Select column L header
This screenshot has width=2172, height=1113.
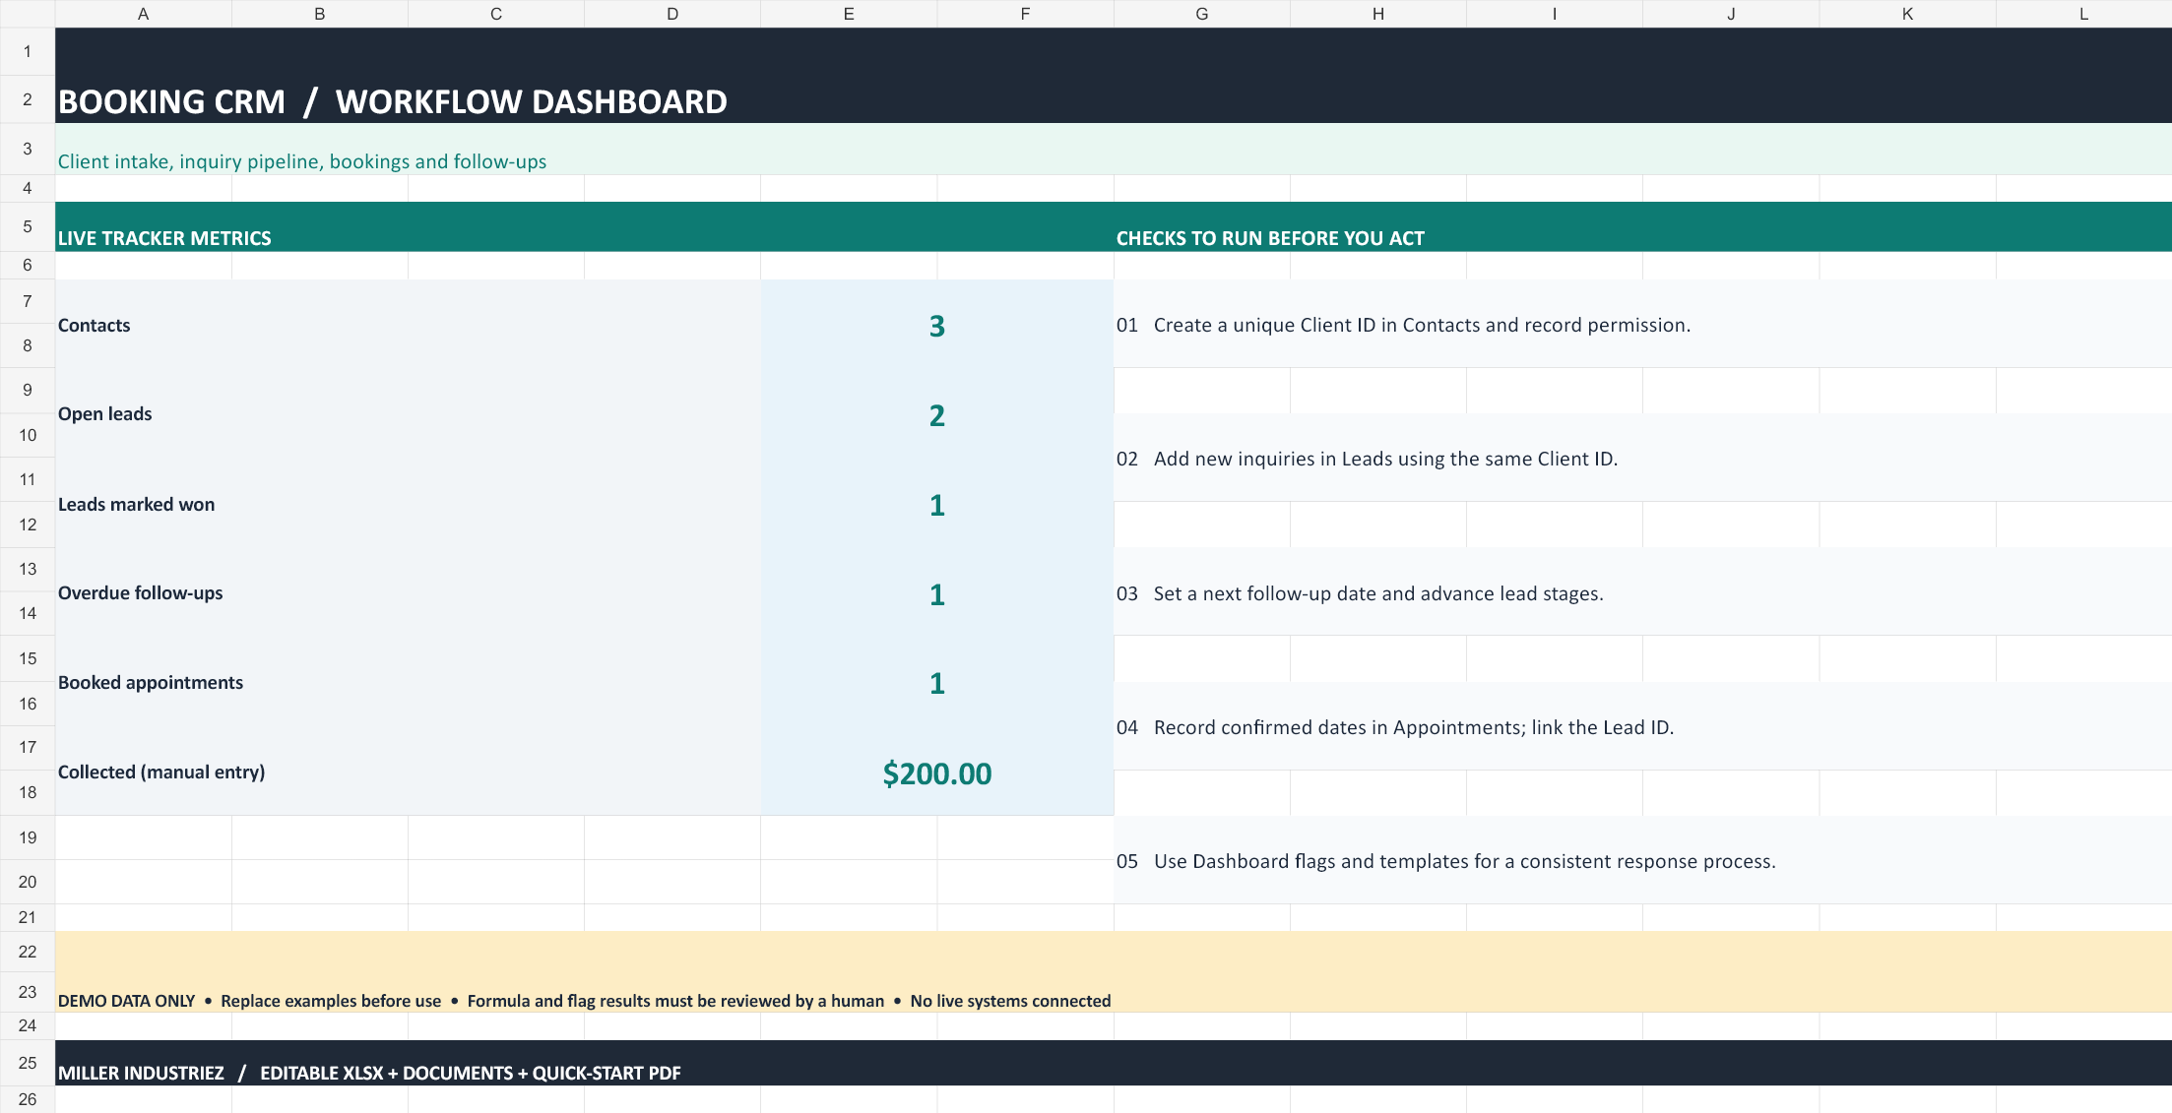[2083, 14]
